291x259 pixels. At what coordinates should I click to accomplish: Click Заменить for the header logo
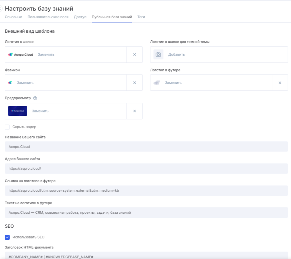click(46, 55)
